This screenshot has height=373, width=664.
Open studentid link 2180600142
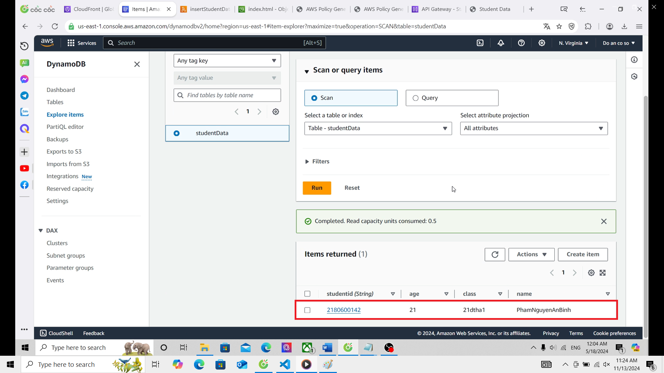point(343,310)
